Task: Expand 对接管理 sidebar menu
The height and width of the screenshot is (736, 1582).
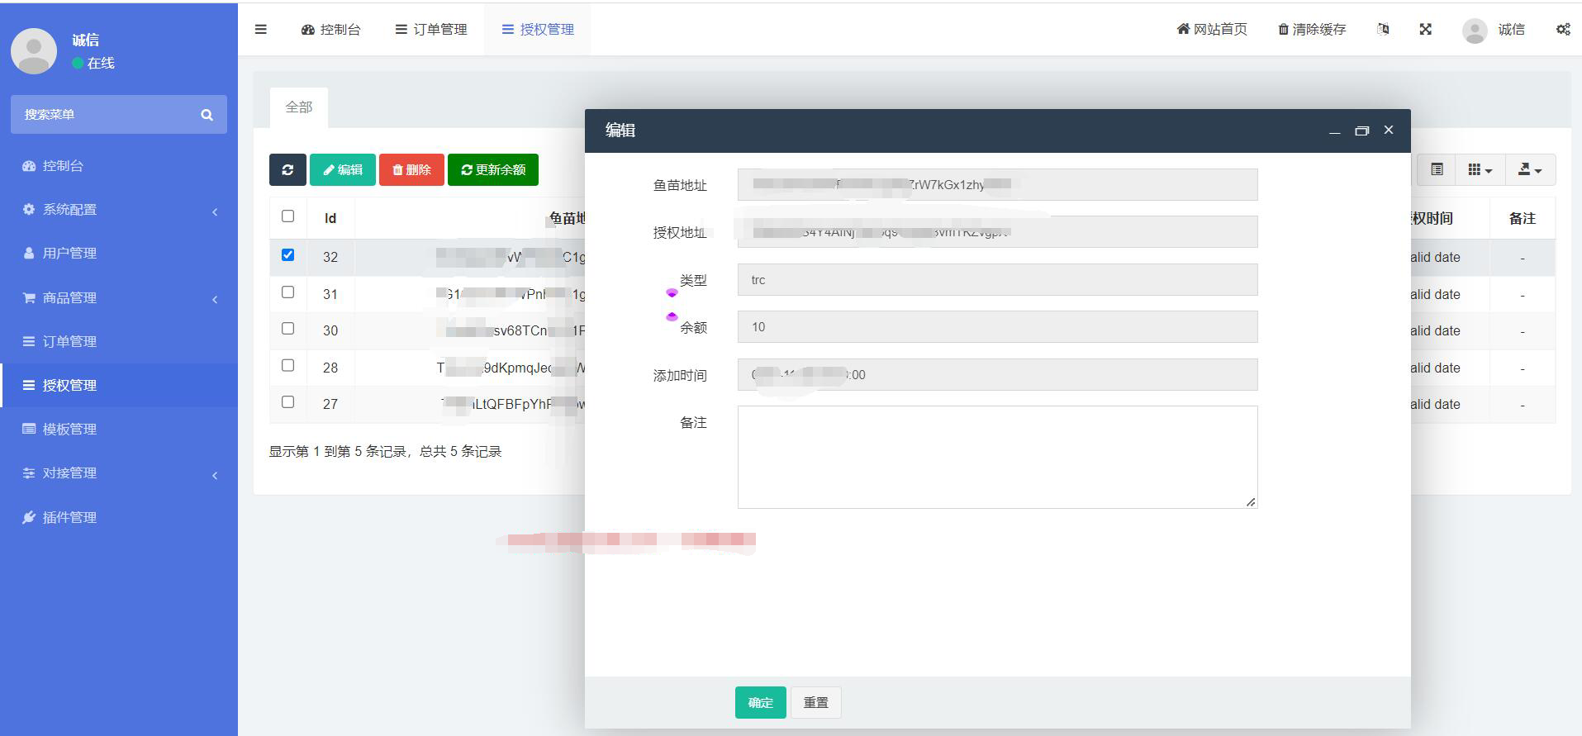Action: click(119, 473)
